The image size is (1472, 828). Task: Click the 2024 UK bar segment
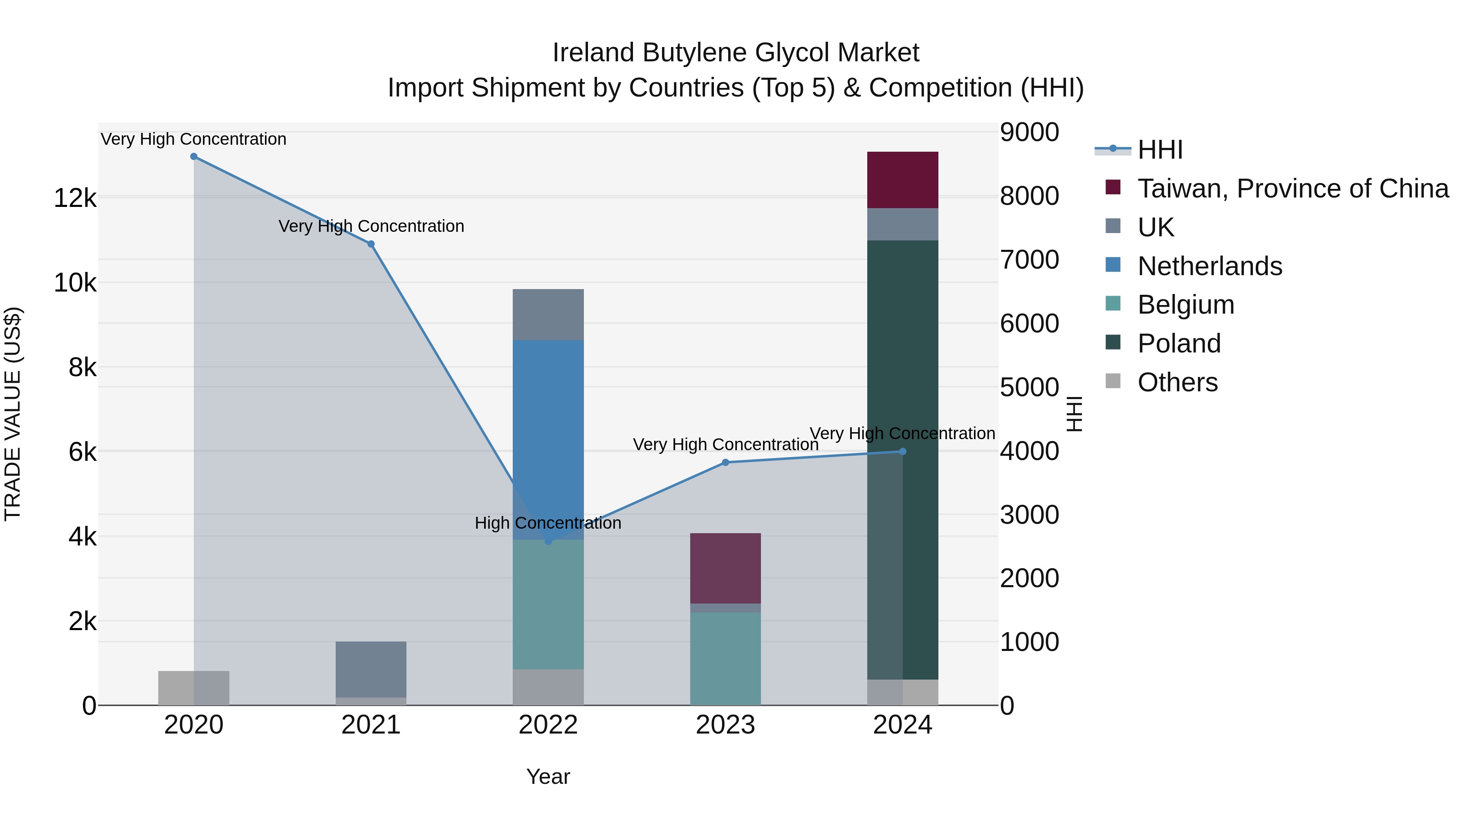(x=903, y=224)
